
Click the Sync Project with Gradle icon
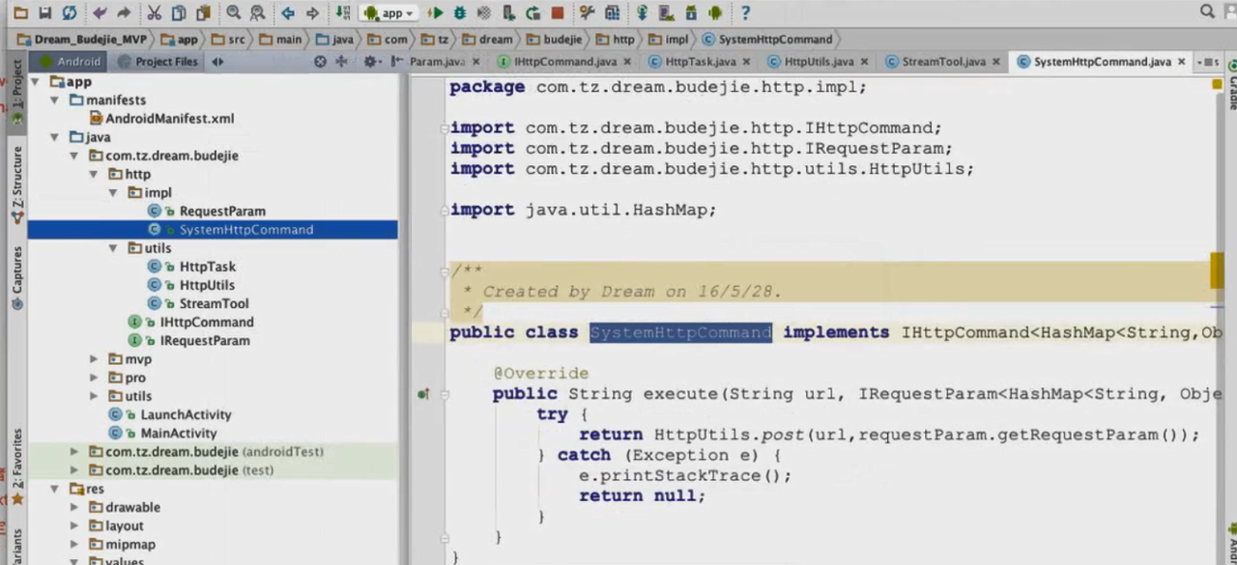tap(643, 14)
